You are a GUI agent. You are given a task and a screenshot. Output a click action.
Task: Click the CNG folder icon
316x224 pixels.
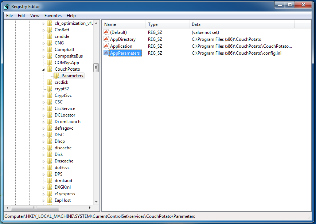click(x=50, y=43)
